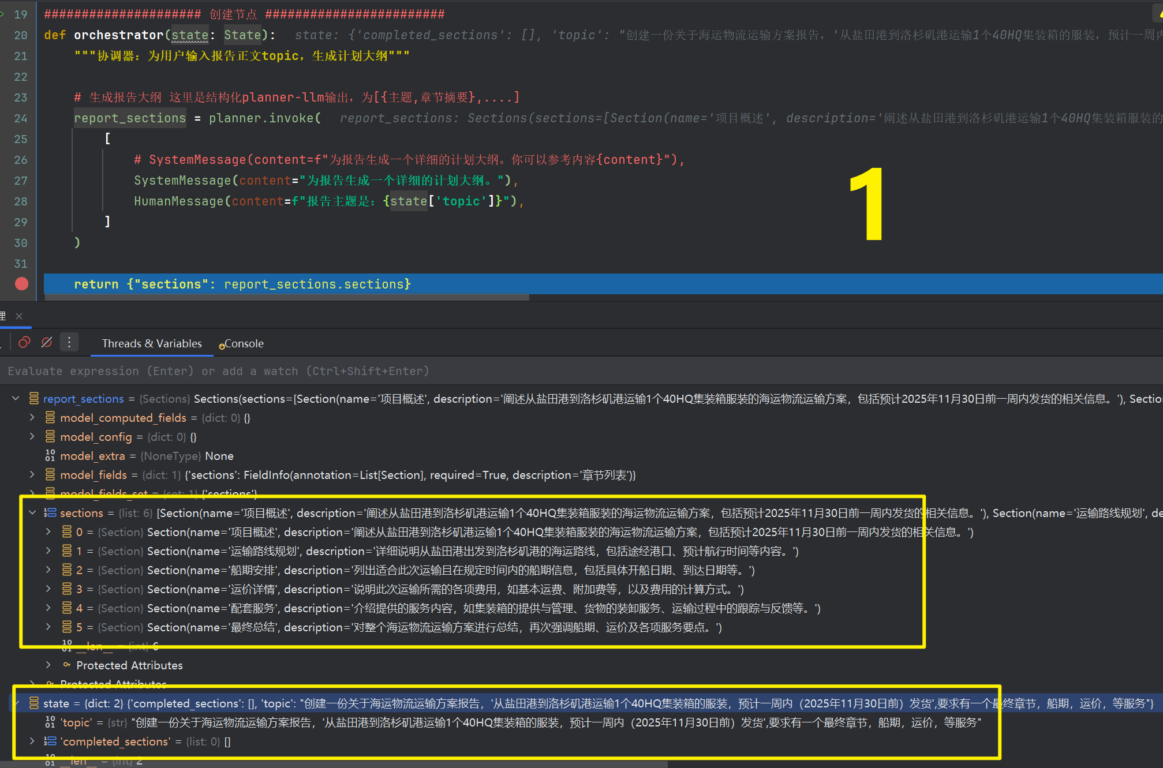Open debugger more-options three-dots menu
Viewport: 1163px width, 768px height.
pos(69,343)
